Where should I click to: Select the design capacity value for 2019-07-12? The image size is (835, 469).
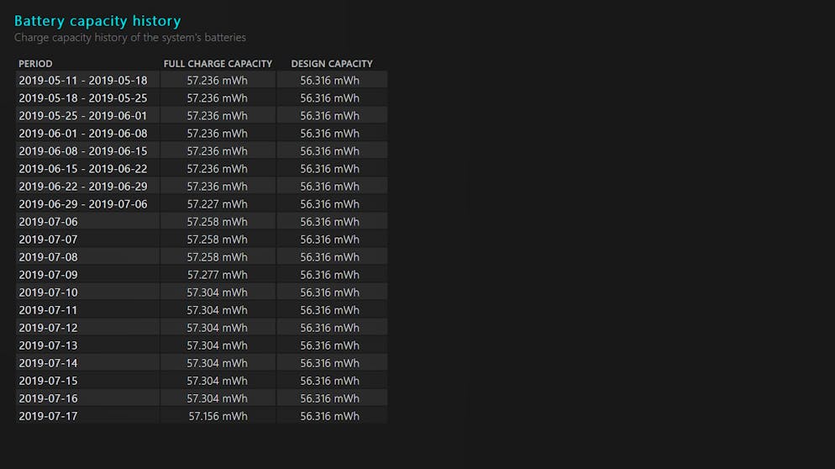click(329, 328)
